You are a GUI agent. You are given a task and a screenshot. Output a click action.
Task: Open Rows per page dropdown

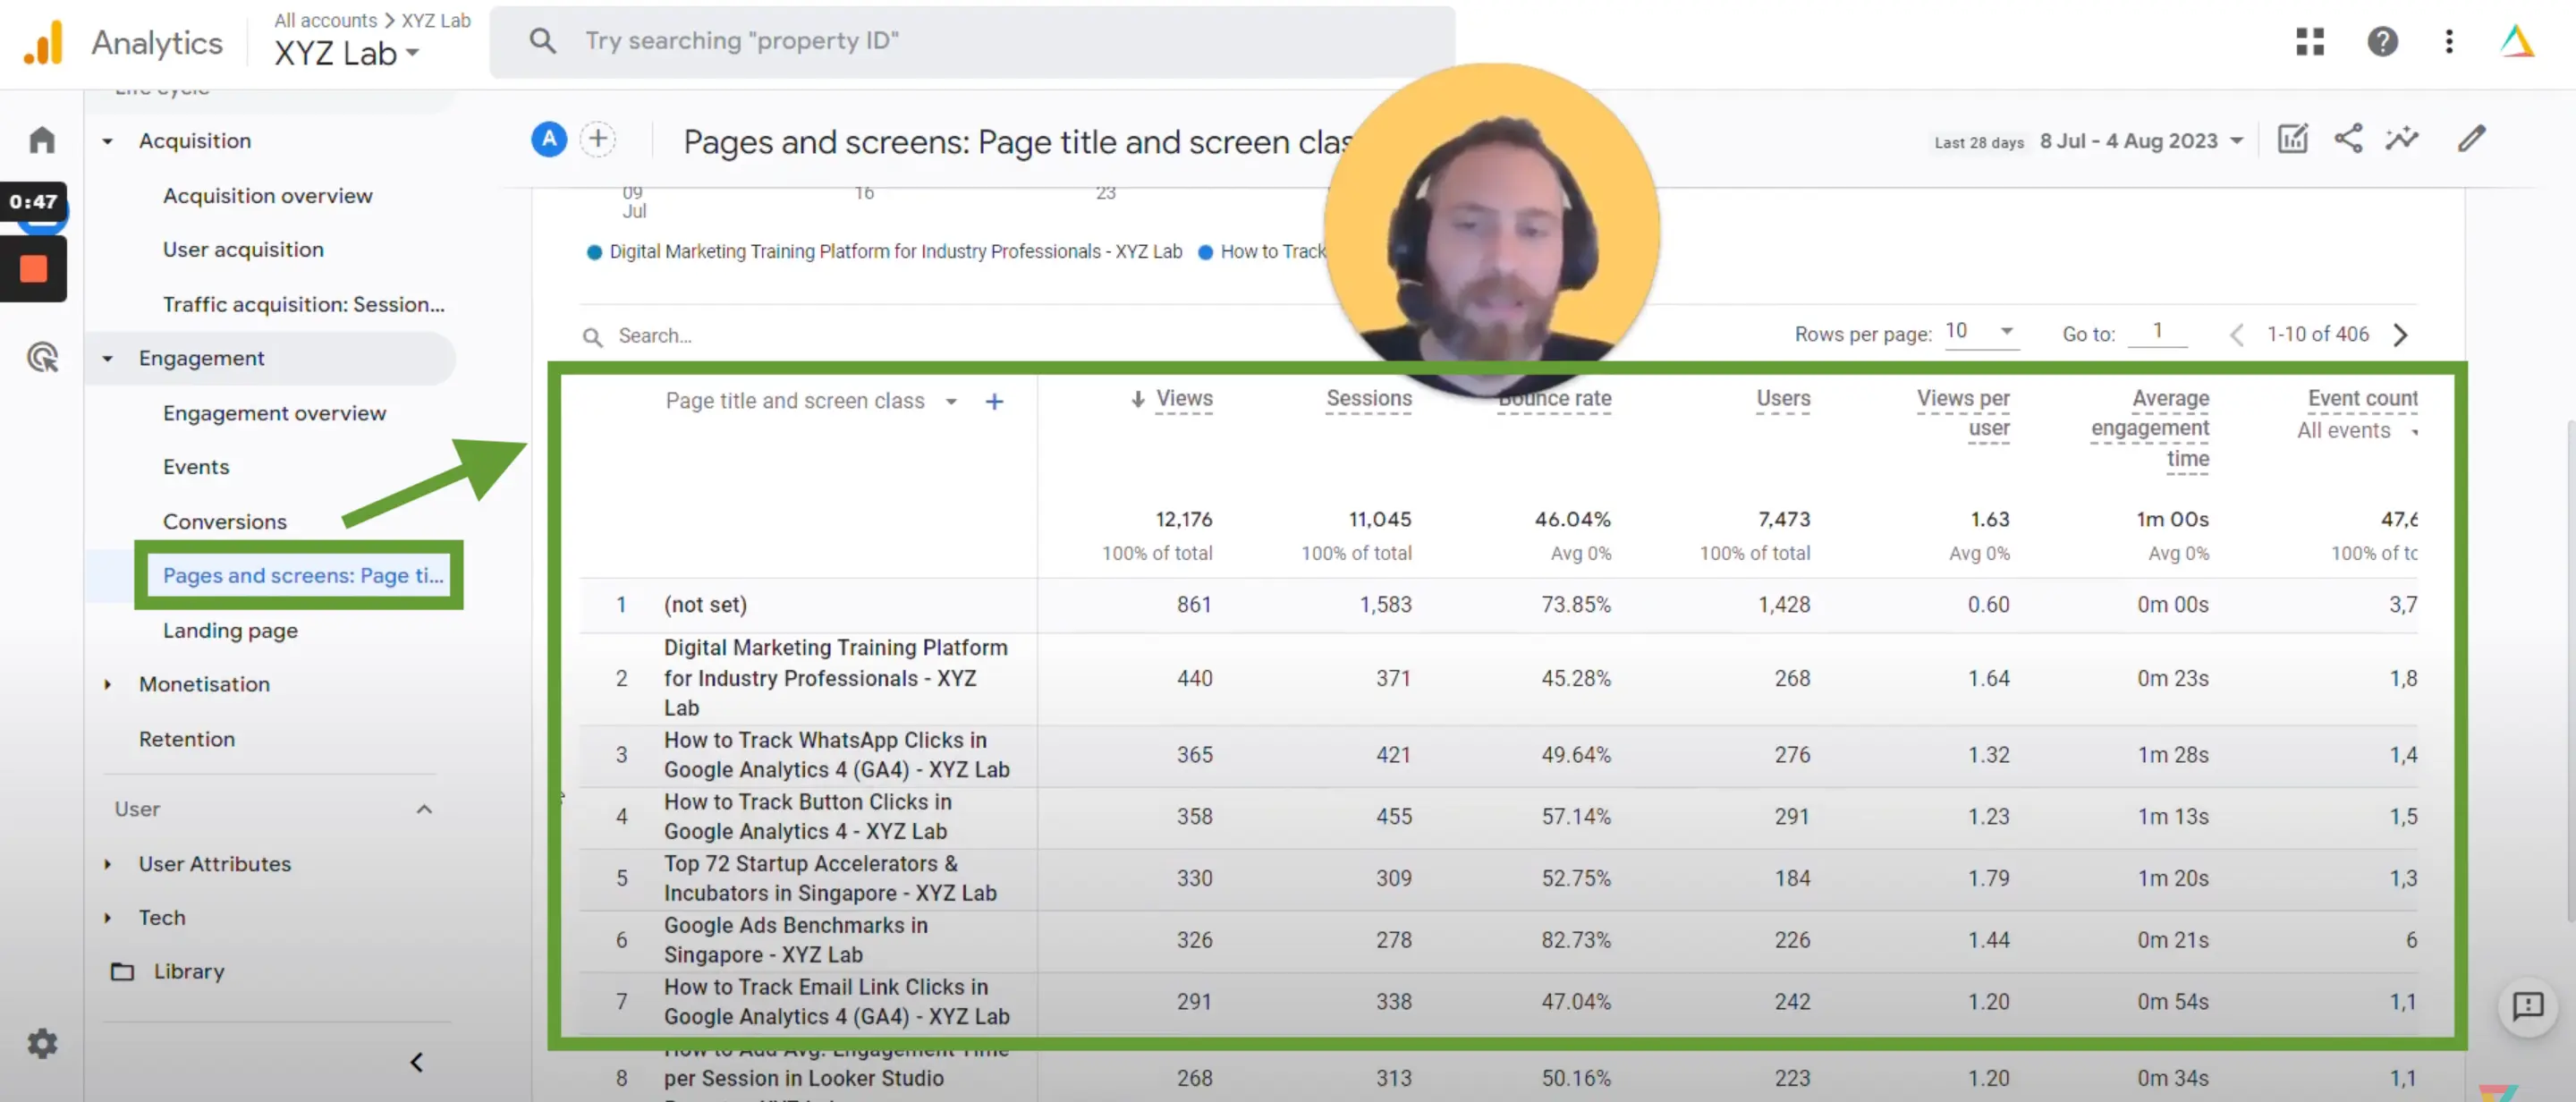point(1980,332)
